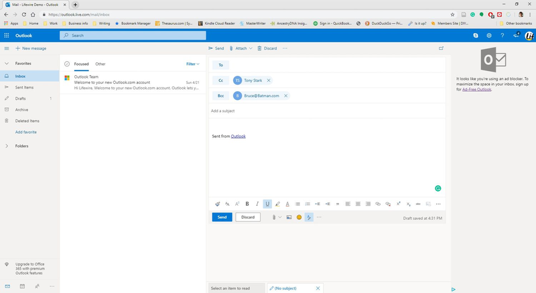The height and width of the screenshot is (293, 536).
Task: Open the highlight color picker
Action: pyautogui.click(x=277, y=204)
